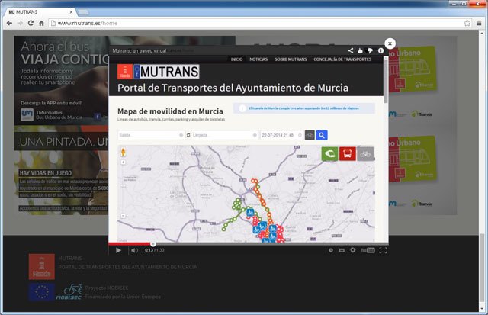Screen dimensions: 488x315
Task: Open the Chrome hamburger menu
Action: click(x=478, y=23)
